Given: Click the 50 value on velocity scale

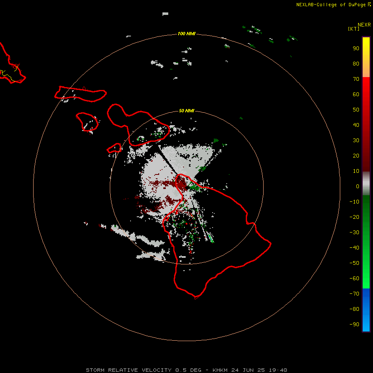Looking at the screenshot, I should coord(356,110).
